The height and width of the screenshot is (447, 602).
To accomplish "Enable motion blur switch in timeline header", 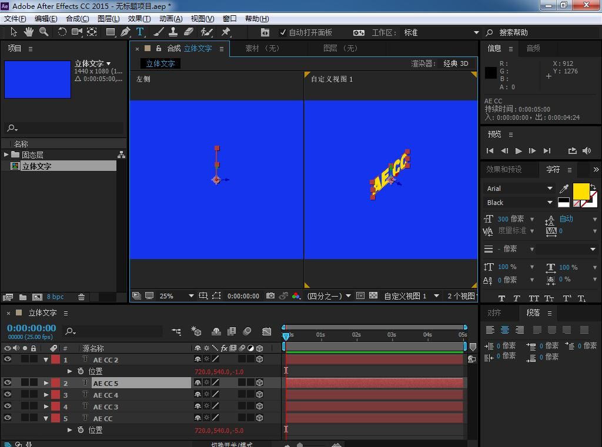I will (248, 331).
